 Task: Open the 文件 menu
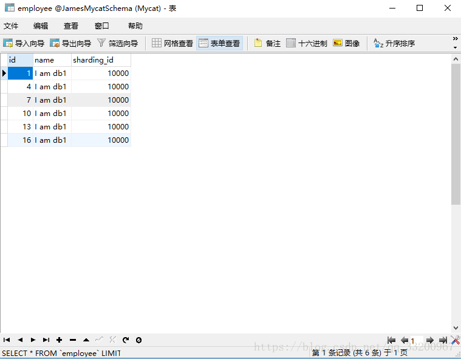coord(11,26)
